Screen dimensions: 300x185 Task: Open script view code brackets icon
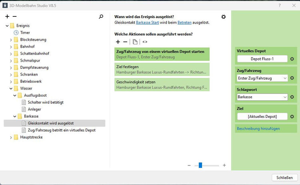pyautogui.click(x=145, y=42)
